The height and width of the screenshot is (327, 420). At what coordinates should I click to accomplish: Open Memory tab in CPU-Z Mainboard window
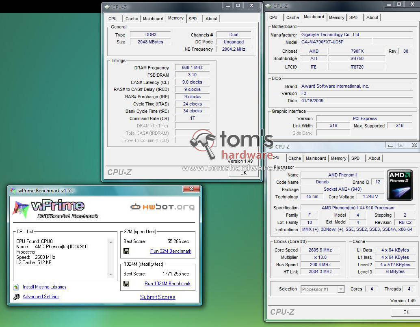click(x=337, y=17)
